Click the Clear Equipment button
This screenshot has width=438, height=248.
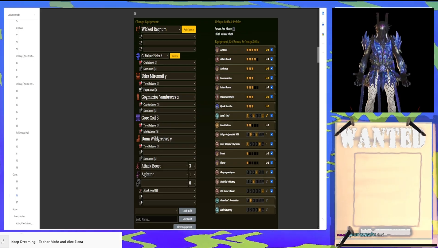185,227
